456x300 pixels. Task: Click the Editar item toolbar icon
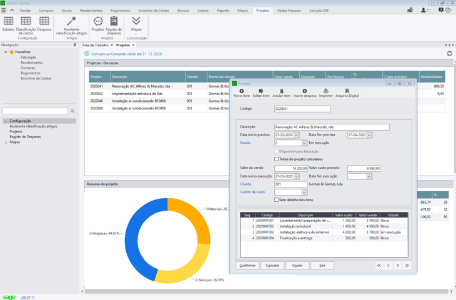tap(261, 91)
